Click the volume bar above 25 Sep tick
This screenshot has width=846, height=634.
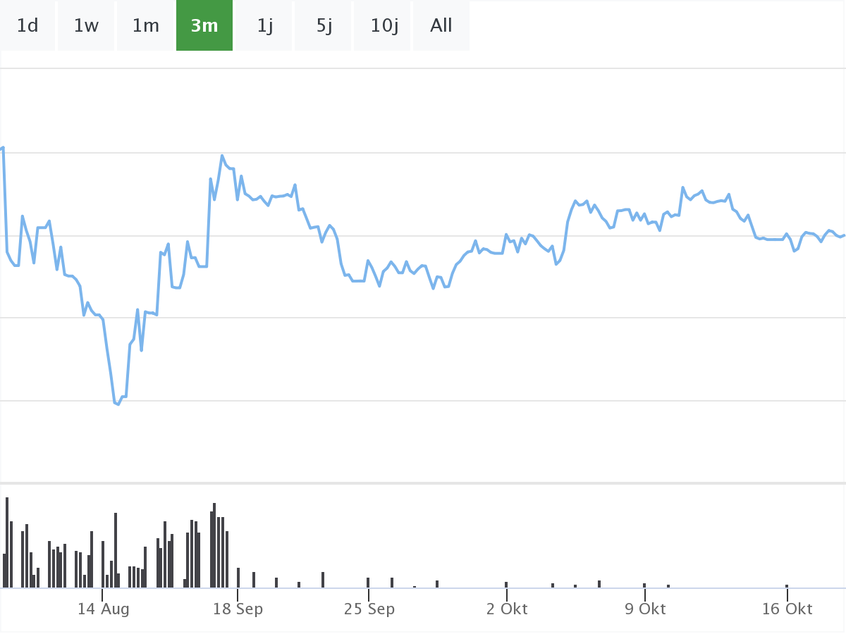click(x=368, y=583)
